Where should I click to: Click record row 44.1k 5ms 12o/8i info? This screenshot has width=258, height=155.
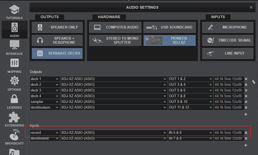click(229, 133)
